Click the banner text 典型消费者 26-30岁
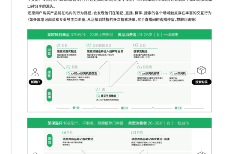 pyautogui.click(x=146, y=123)
